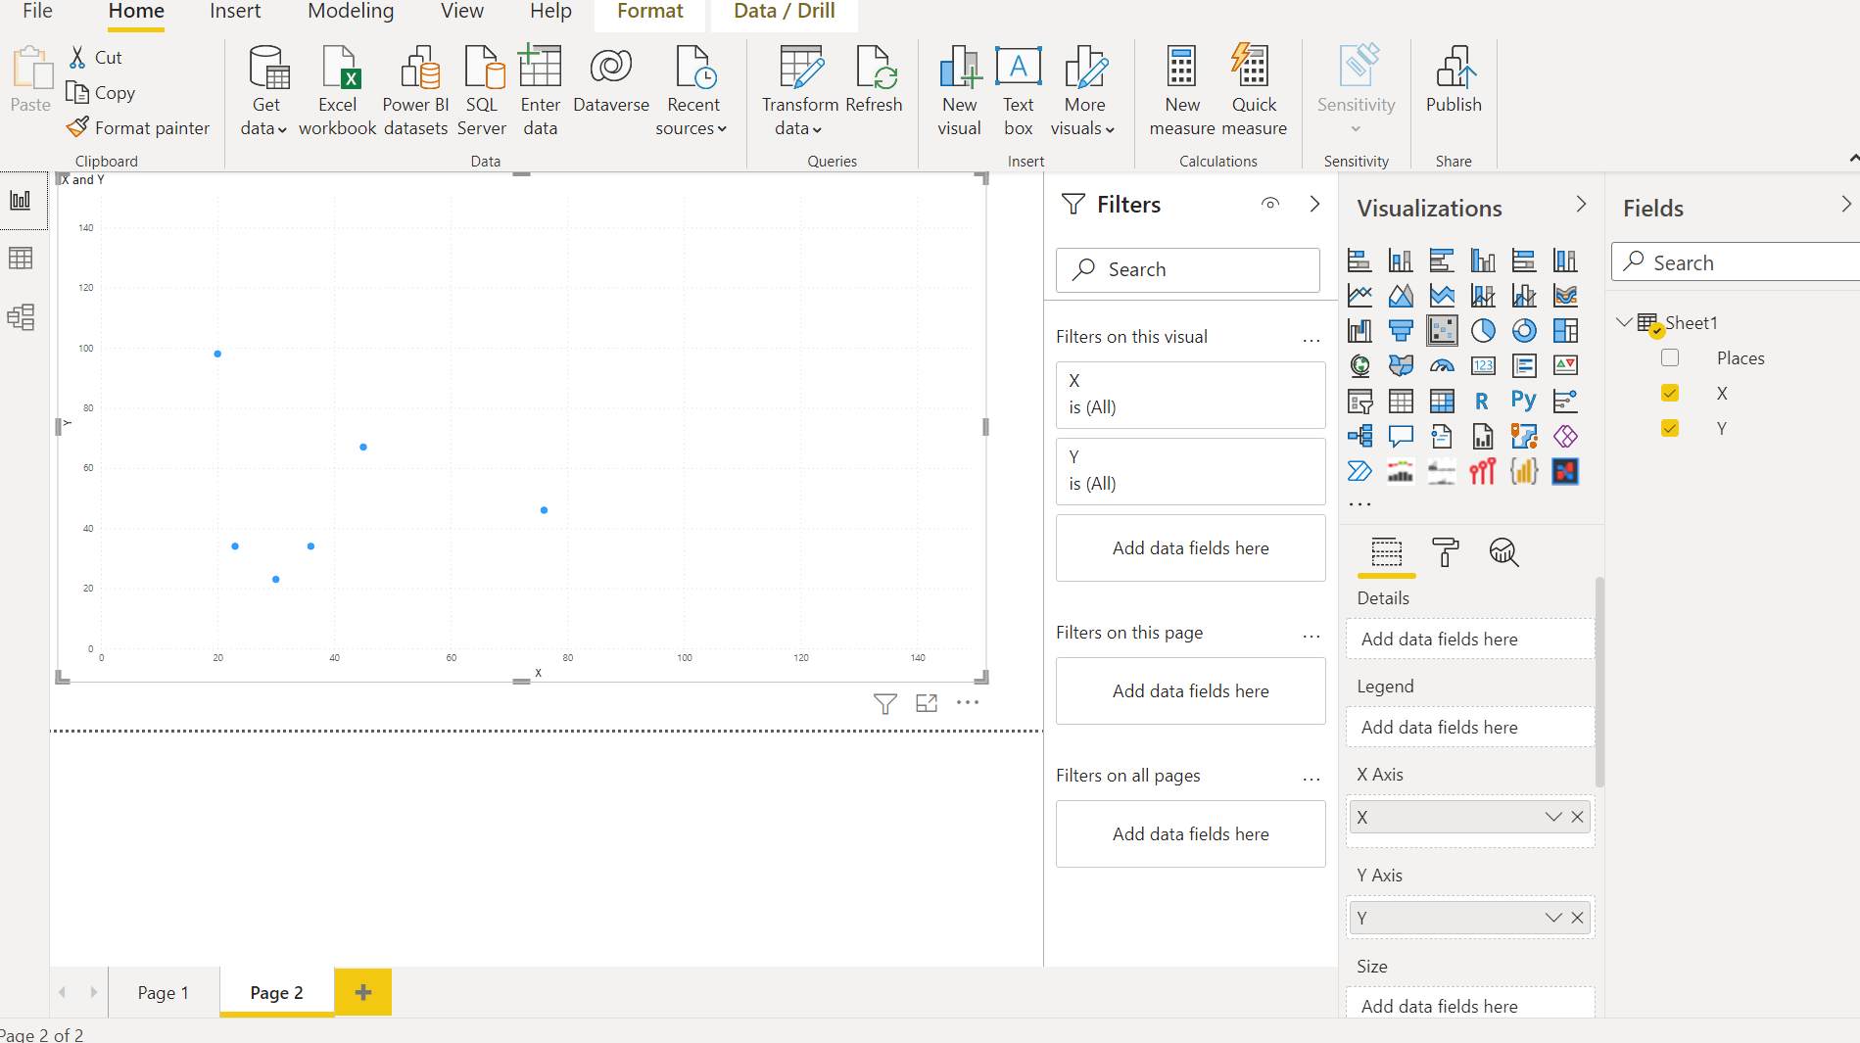Check the Places field checkbox

(x=1670, y=358)
